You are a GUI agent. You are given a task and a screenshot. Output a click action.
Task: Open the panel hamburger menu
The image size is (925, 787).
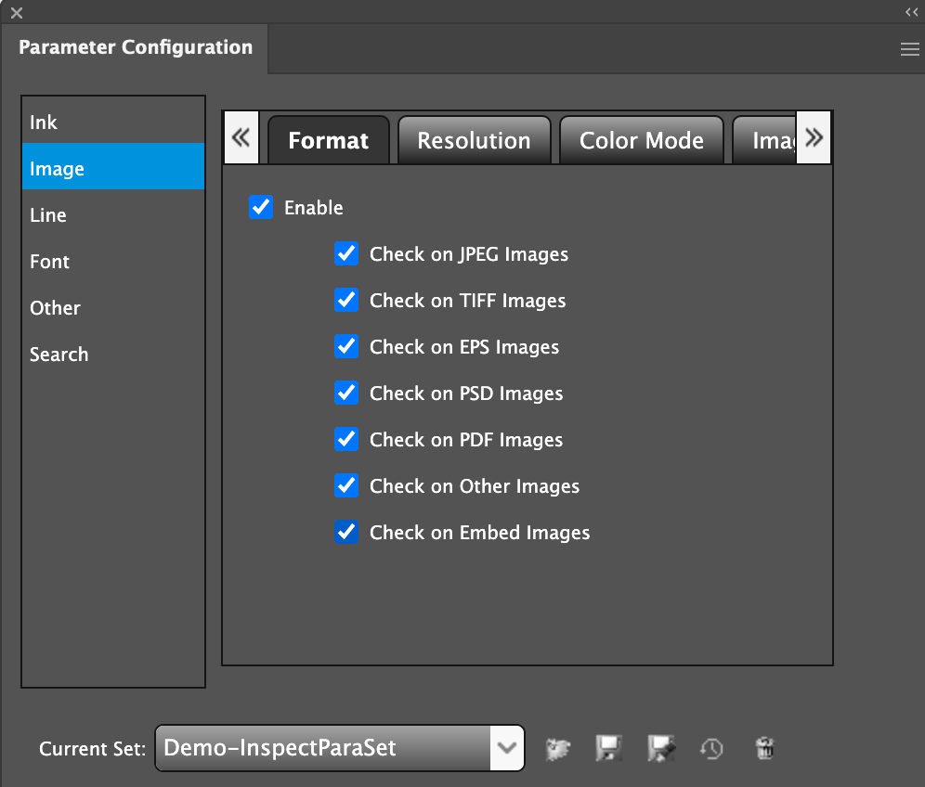(x=909, y=50)
